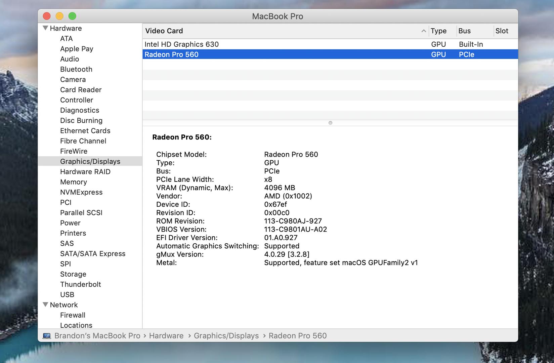Select Camera in sidebar
Viewport: 554px width, 363px height.
73,80
